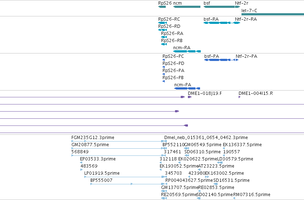The width and height of the screenshot is (304, 200).
Task: Click the LD30579.5prime EST label
Action: 235,159
